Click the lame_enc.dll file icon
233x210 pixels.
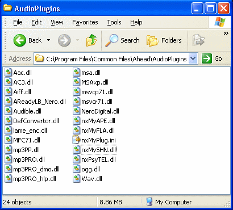[x=9, y=131]
